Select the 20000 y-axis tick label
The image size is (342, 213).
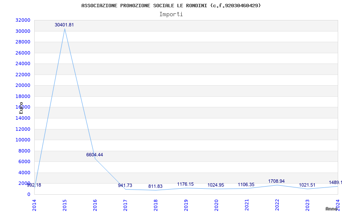click(x=23, y=86)
